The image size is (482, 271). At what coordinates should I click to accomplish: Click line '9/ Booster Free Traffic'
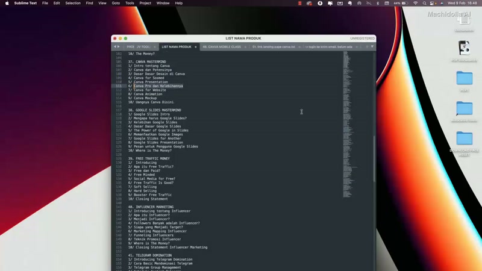(x=149, y=195)
